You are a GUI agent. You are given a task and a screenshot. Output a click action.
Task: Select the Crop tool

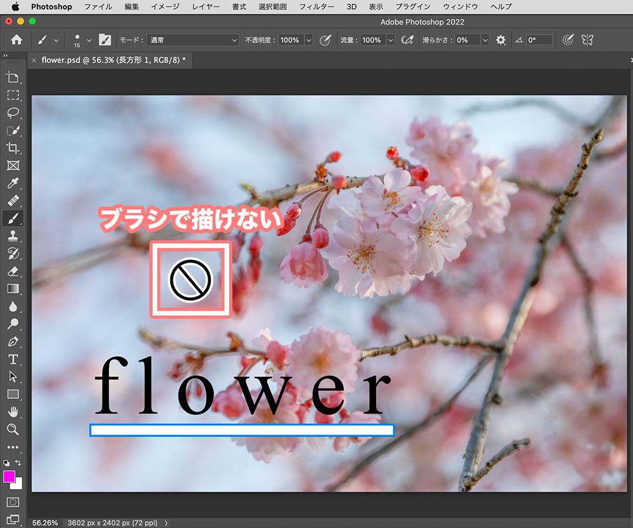[13, 148]
